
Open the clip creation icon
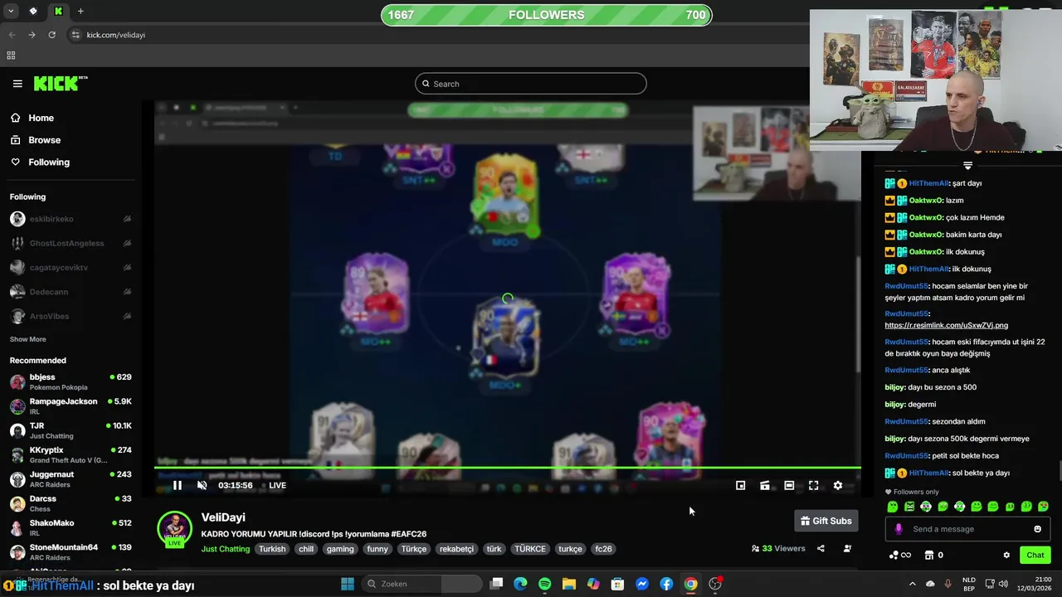click(x=765, y=486)
